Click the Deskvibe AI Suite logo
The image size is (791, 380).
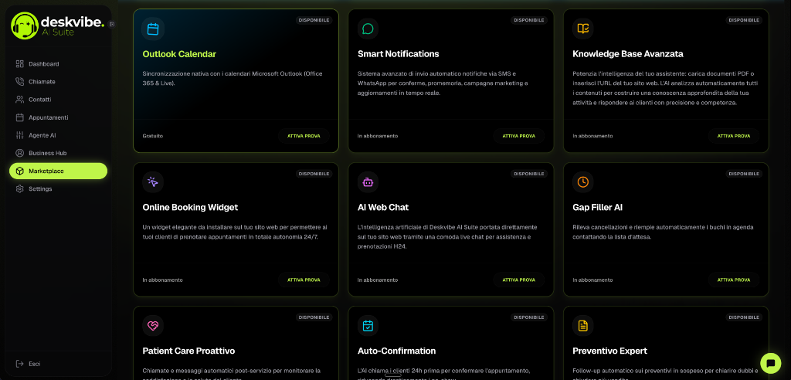point(58,25)
